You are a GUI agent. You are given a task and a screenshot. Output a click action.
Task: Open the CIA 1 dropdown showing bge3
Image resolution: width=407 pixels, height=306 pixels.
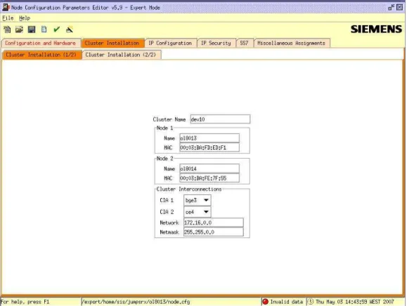198,200
